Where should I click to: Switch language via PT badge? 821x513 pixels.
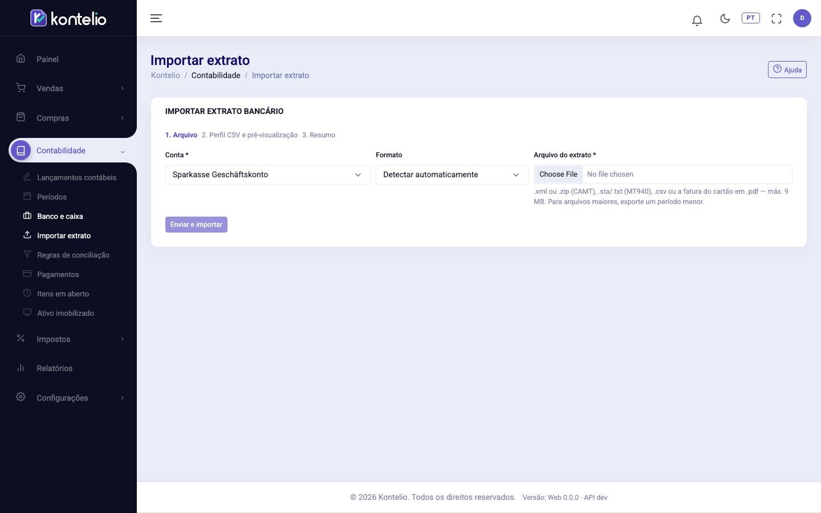(750, 18)
